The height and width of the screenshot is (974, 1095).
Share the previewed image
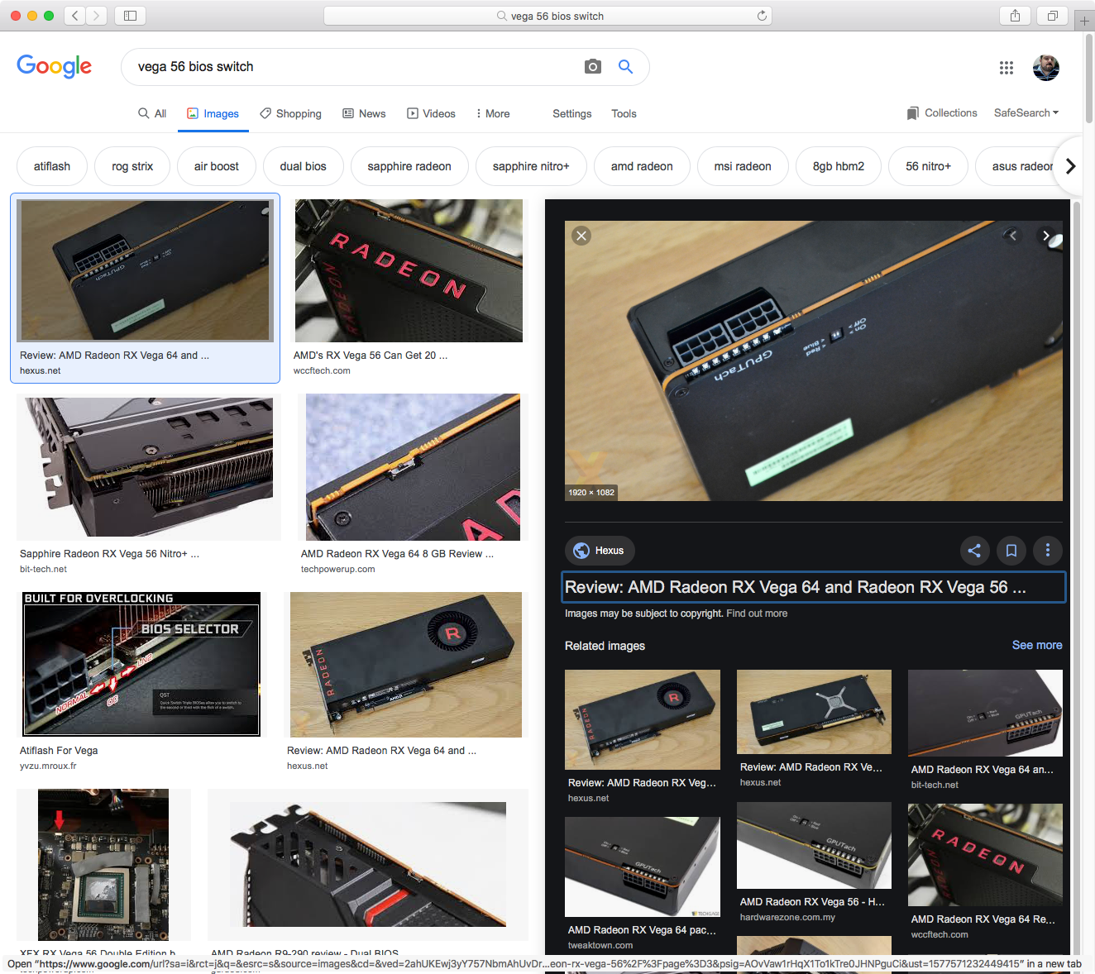(x=974, y=551)
